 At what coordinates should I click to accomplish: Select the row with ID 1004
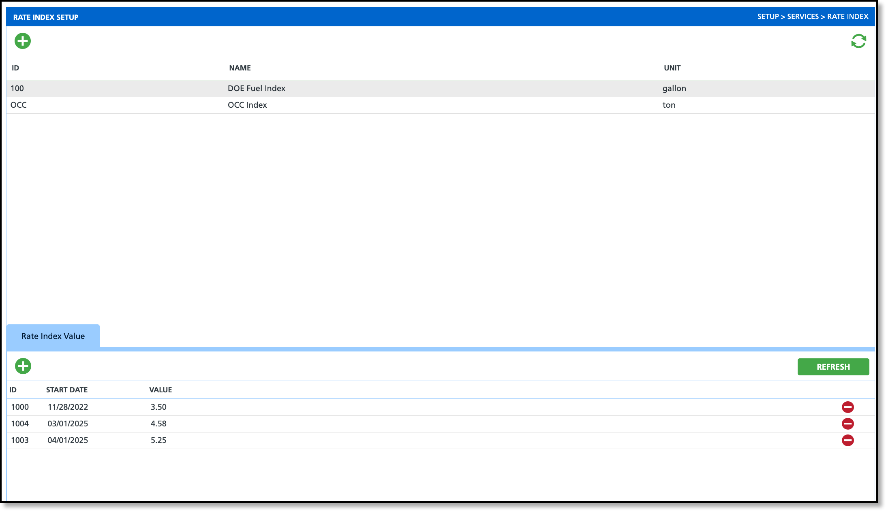coord(20,424)
